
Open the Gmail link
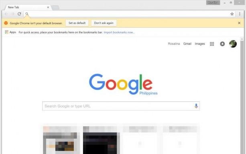187,44
